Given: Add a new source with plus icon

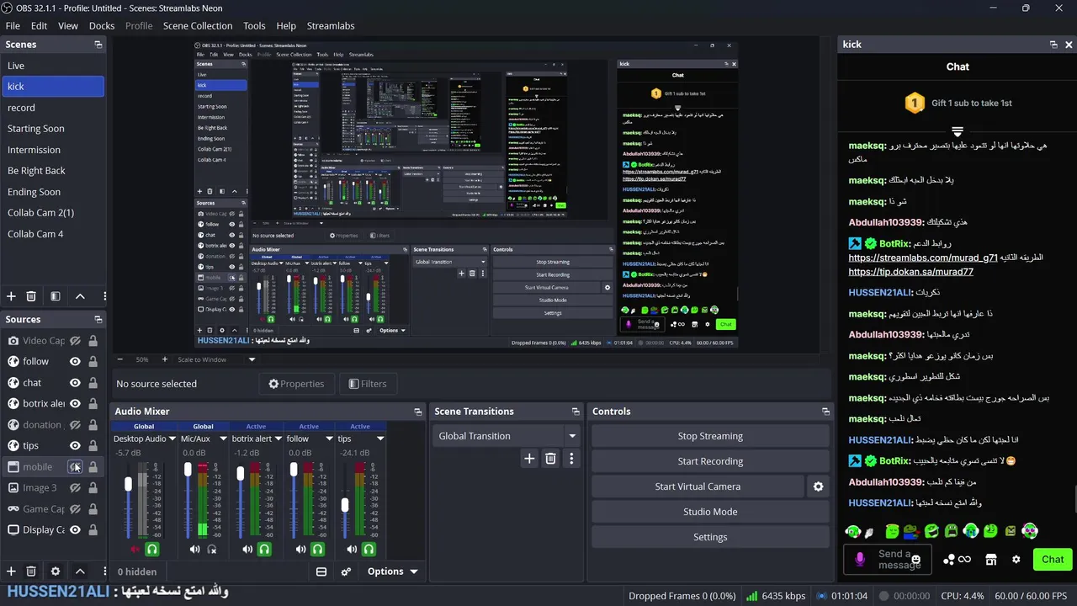Looking at the screenshot, I should pyautogui.click(x=11, y=571).
